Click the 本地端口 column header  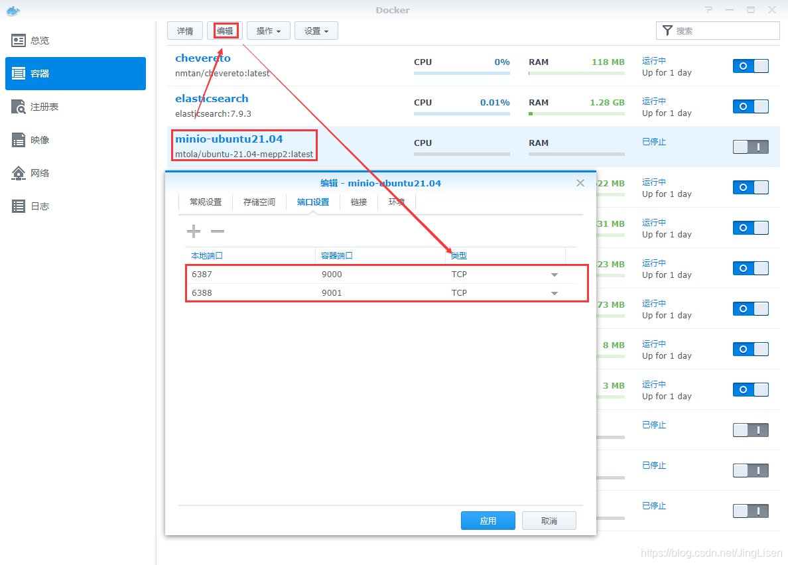click(250, 255)
